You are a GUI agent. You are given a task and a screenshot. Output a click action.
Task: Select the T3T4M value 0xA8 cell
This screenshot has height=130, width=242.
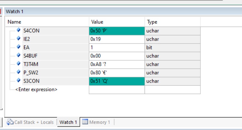[117, 64]
